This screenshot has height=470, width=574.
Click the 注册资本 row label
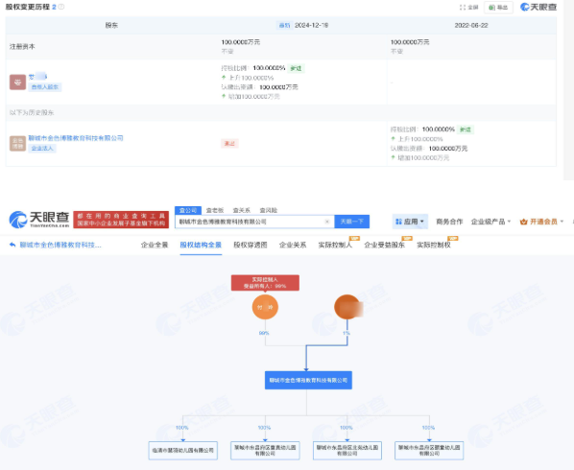tap(22, 47)
